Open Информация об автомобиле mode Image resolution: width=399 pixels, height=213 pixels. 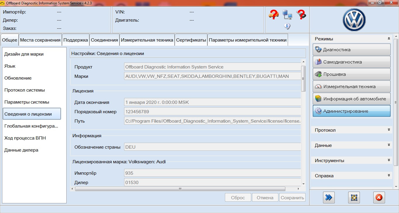[352, 99]
